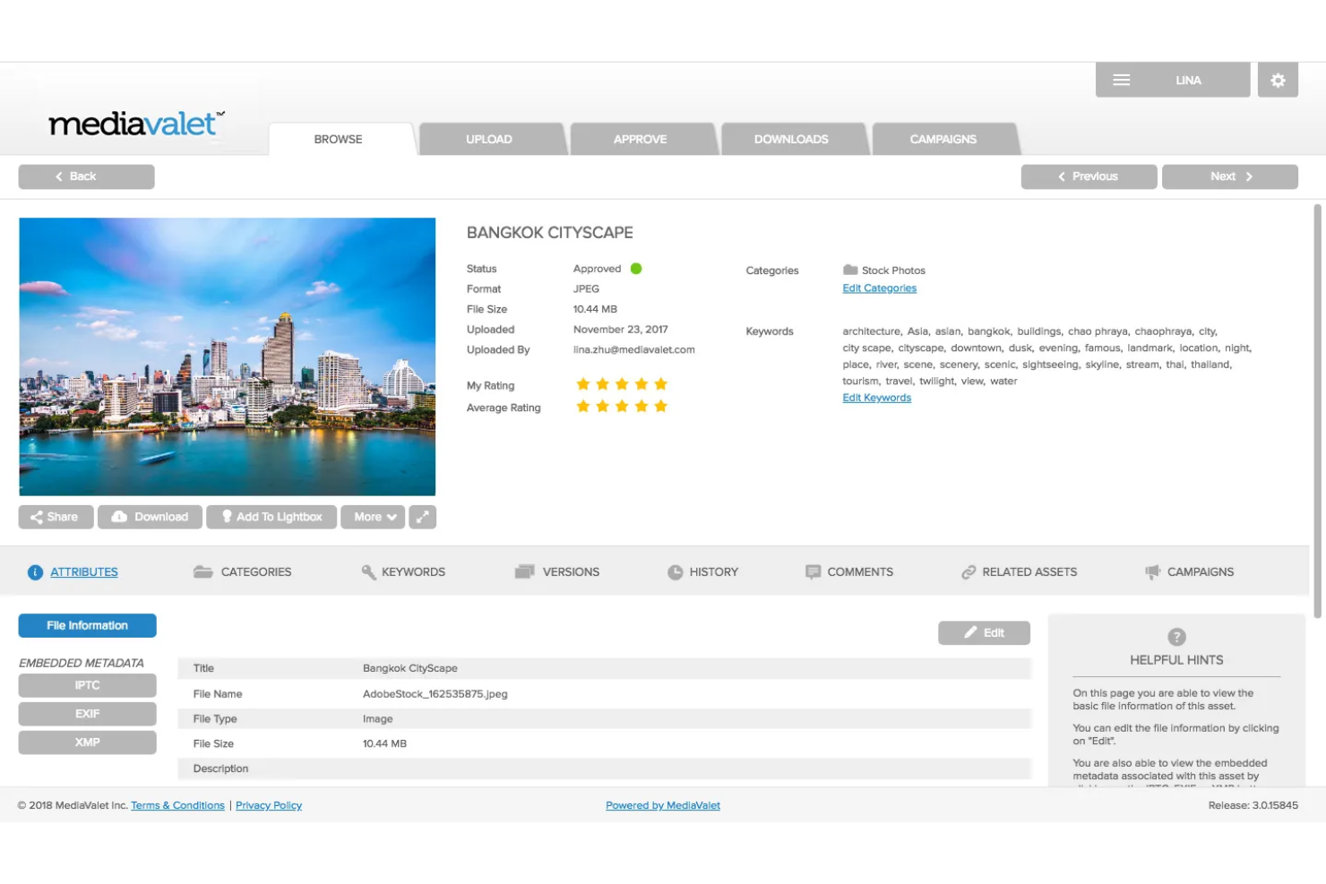Click the speech bubble icon beside Comments
Screen dimensions: 1326x884
click(x=813, y=572)
